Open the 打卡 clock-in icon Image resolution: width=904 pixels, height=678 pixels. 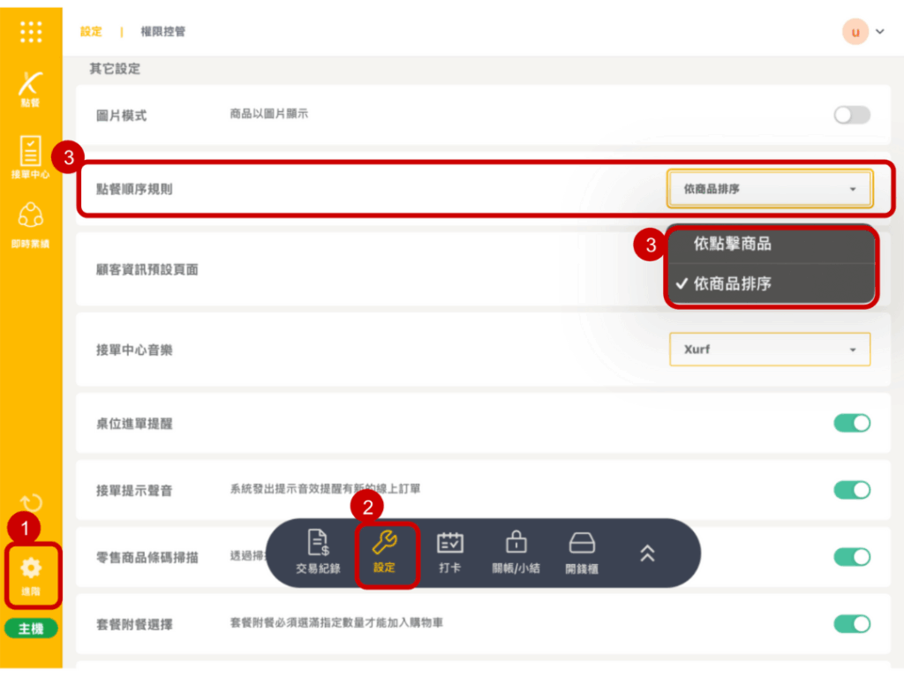pyautogui.click(x=450, y=552)
